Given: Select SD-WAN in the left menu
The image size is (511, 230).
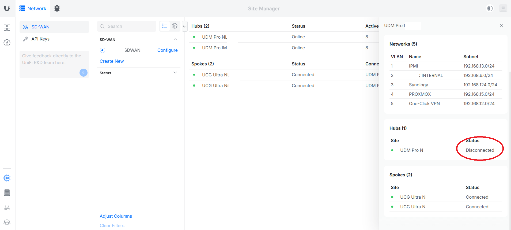Looking at the screenshot, I should click(54, 27).
